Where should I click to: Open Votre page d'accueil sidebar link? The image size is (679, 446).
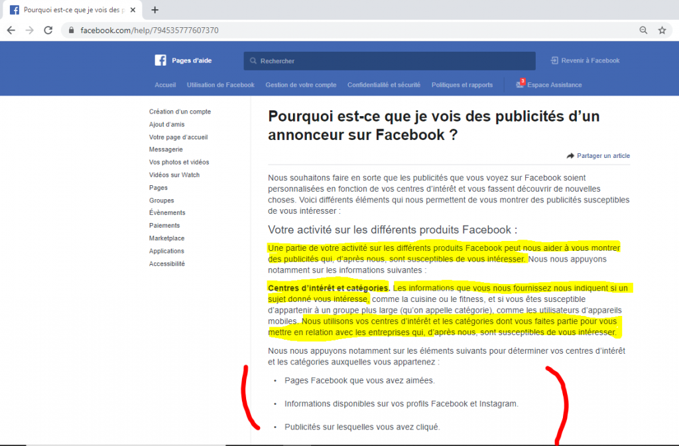point(178,137)
